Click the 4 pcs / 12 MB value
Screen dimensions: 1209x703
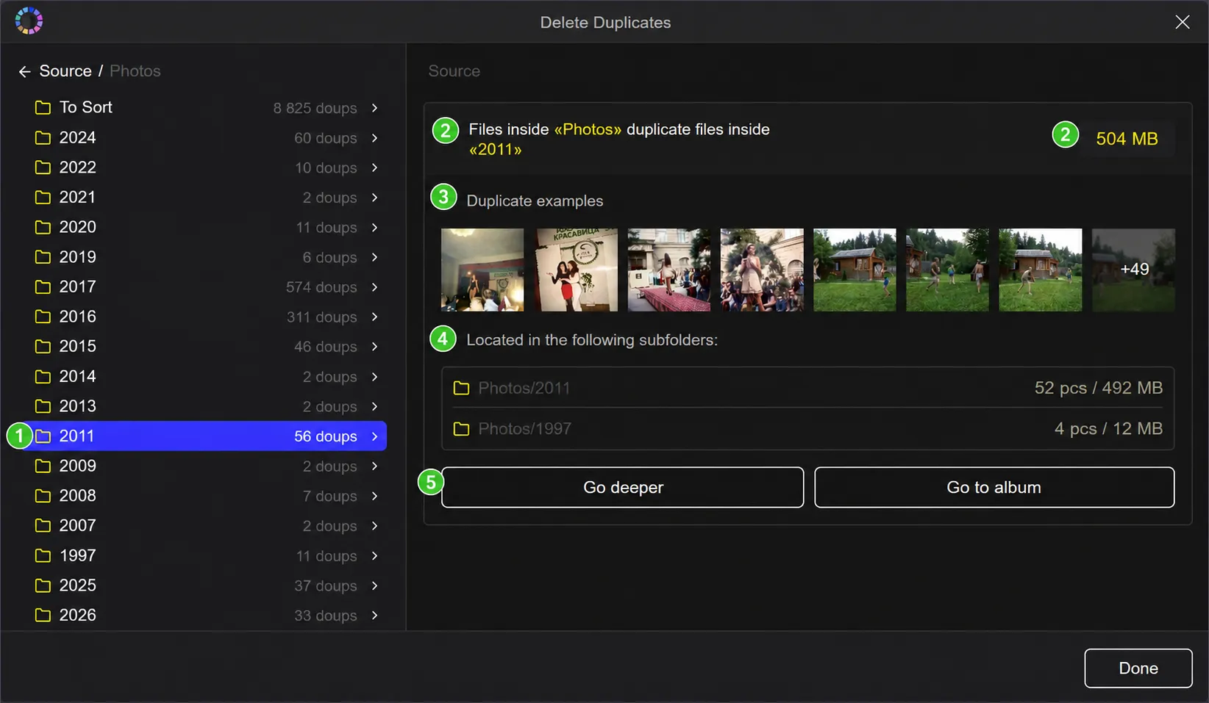1108,429
